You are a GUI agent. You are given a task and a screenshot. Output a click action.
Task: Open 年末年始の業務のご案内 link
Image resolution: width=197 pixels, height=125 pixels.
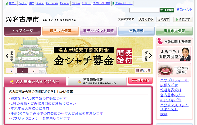(30, 108)
